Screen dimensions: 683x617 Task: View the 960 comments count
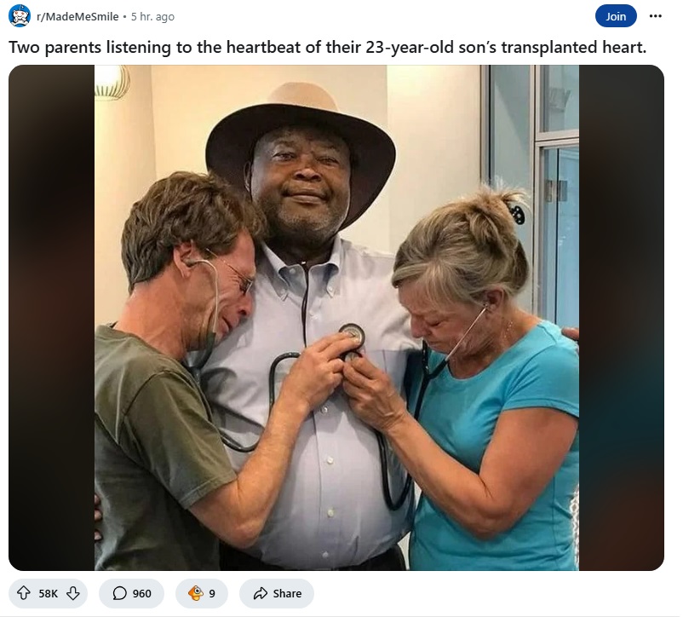point(142,593)
